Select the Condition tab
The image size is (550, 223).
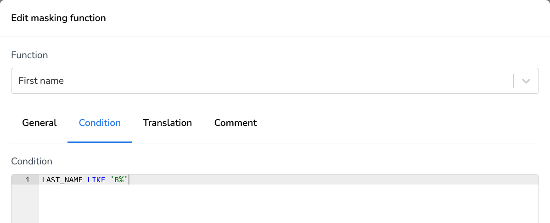pyautogui.click(x=100, y=123)
